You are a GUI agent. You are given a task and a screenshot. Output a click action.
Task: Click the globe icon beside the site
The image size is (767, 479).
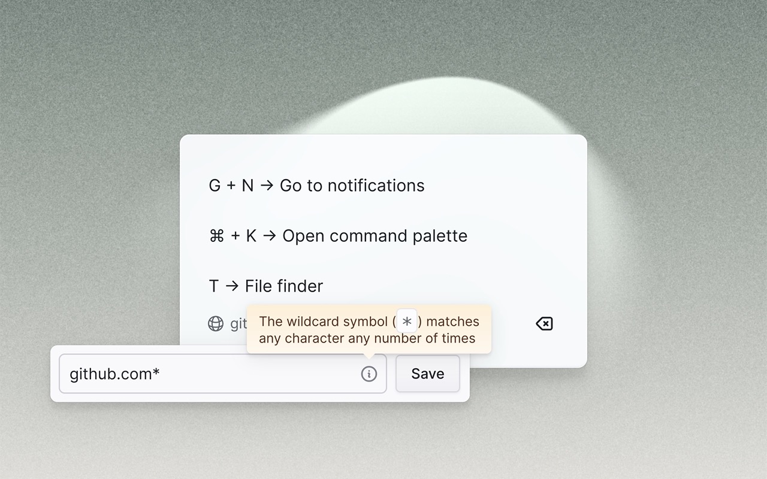click(216, 324)
